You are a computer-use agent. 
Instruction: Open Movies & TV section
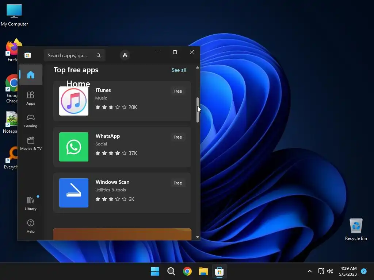pos(31,143)
